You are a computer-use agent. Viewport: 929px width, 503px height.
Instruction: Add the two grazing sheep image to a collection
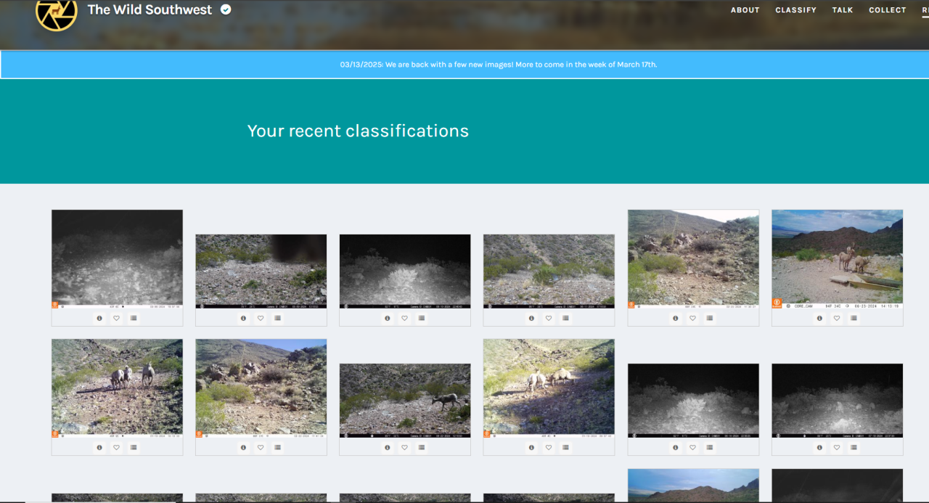(x=565, y=448)
